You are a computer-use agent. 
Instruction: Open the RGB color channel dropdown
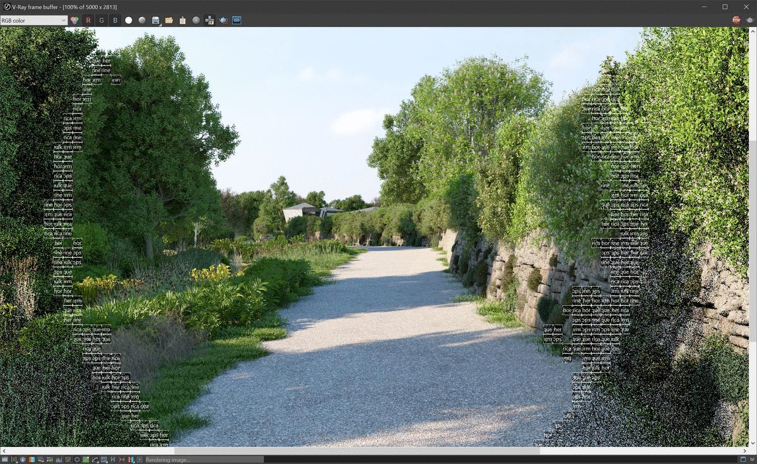34,20
